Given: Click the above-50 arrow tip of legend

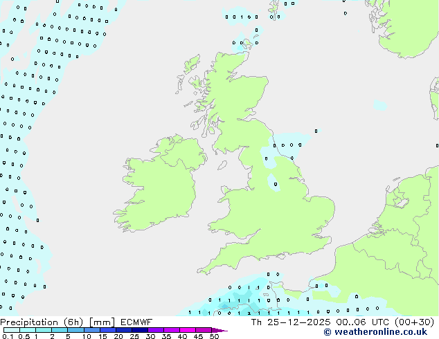Looking at the screenshot, I should point(219,330).
